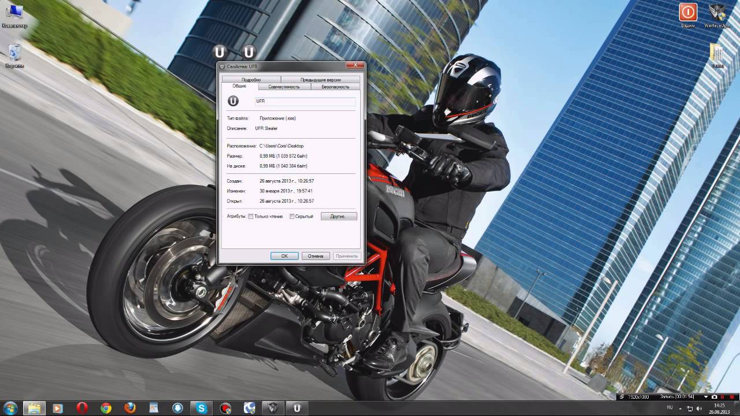Open the WarfaceUp desktop shortcut
The width and height of the screenshot is (740, 416).
point(717,16)
